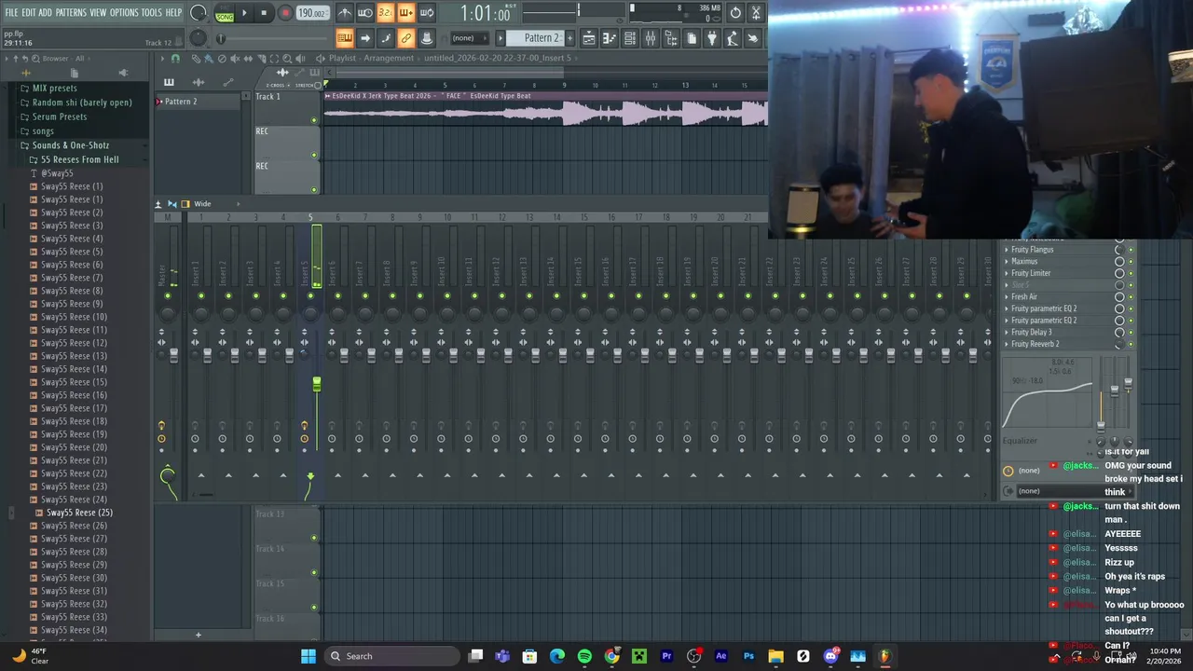Open the PATTERNS menu
The image size is (1193, 671).
pyautogui.click(x=71, y=13)
